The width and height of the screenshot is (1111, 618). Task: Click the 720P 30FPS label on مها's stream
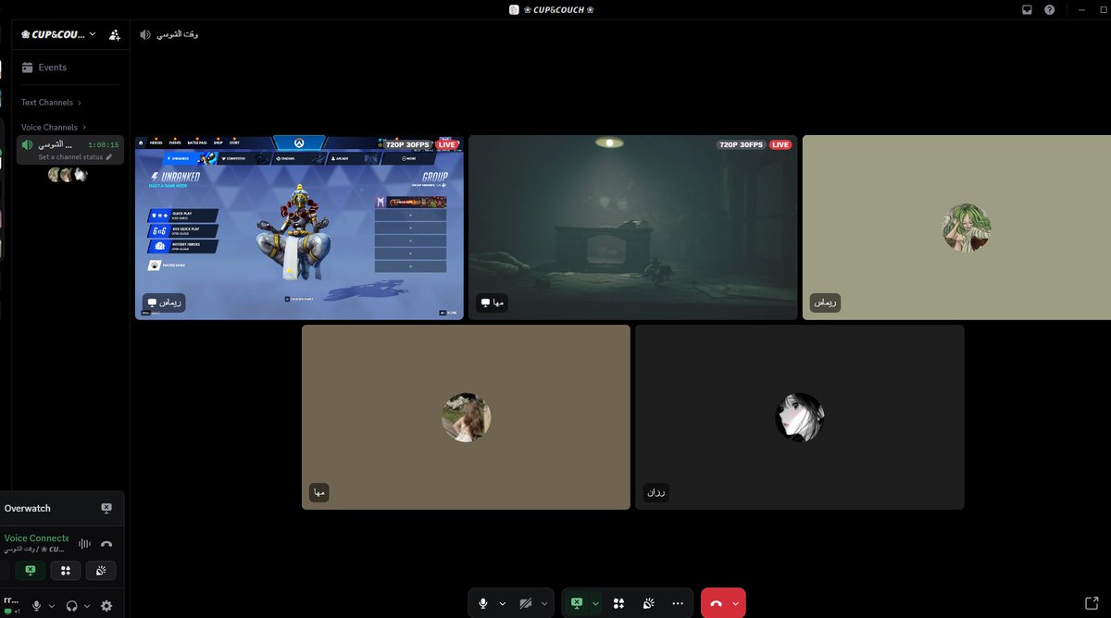740,145
